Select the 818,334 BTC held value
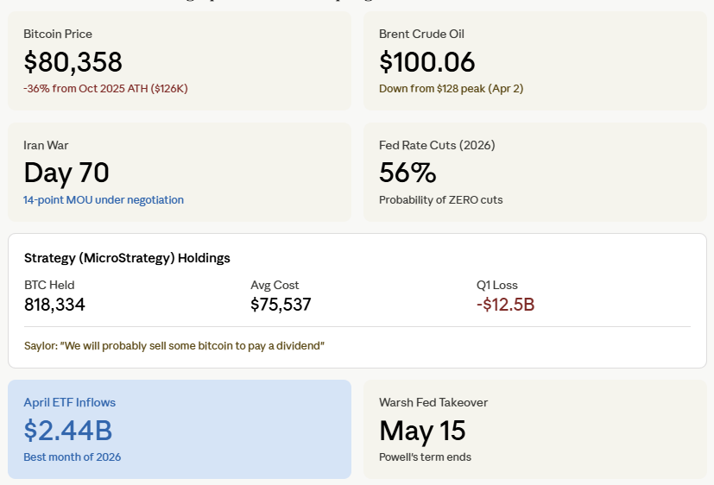The width and height of the screenshot is (714, 485). tap(54, 305)
